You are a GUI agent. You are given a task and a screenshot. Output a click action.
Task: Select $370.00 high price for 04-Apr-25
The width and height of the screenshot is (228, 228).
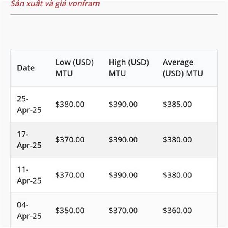123,211
